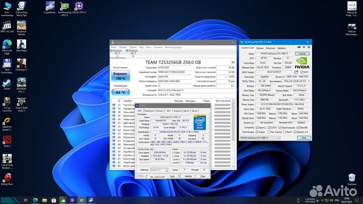Toggle the OpenCL checkbox in GPU-Z

point(257,127)
